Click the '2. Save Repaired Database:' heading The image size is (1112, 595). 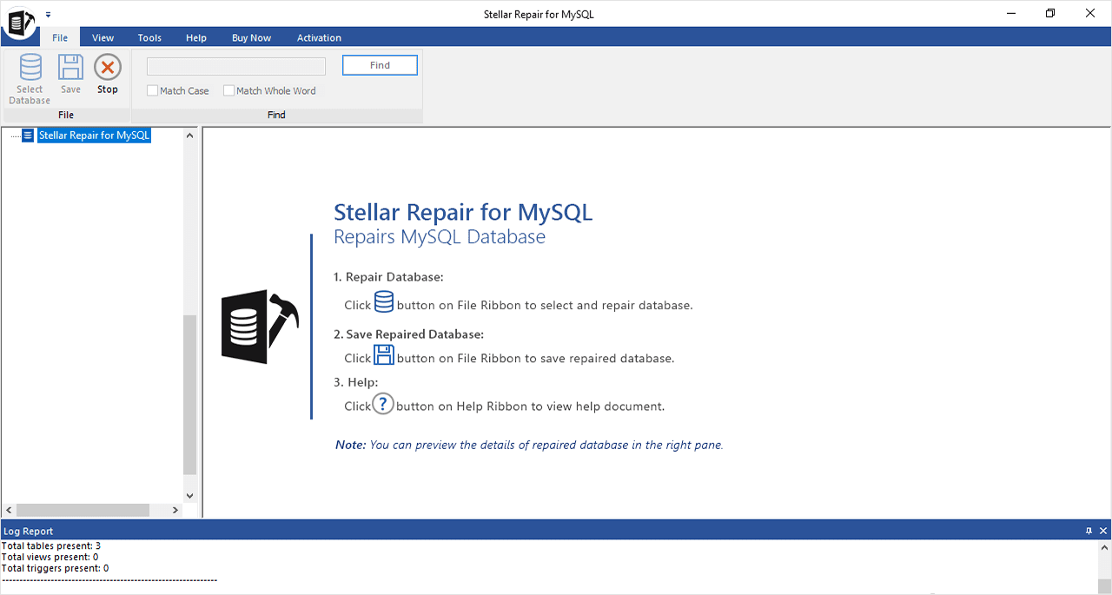click(x=408, y=334)
